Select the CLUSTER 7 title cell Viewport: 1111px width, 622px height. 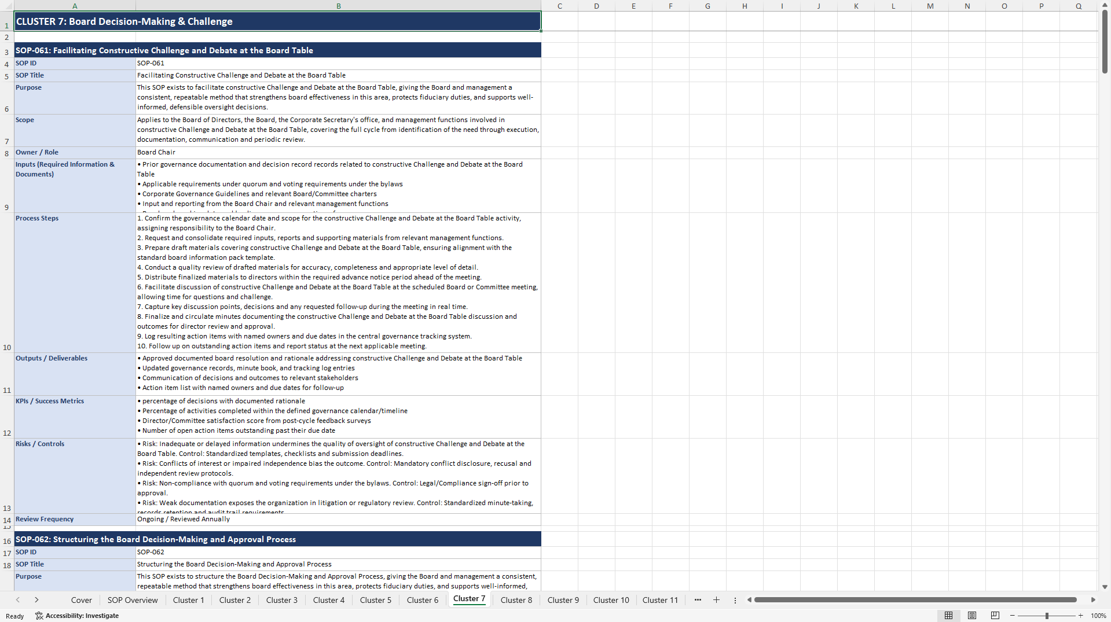tap(277, 21)
